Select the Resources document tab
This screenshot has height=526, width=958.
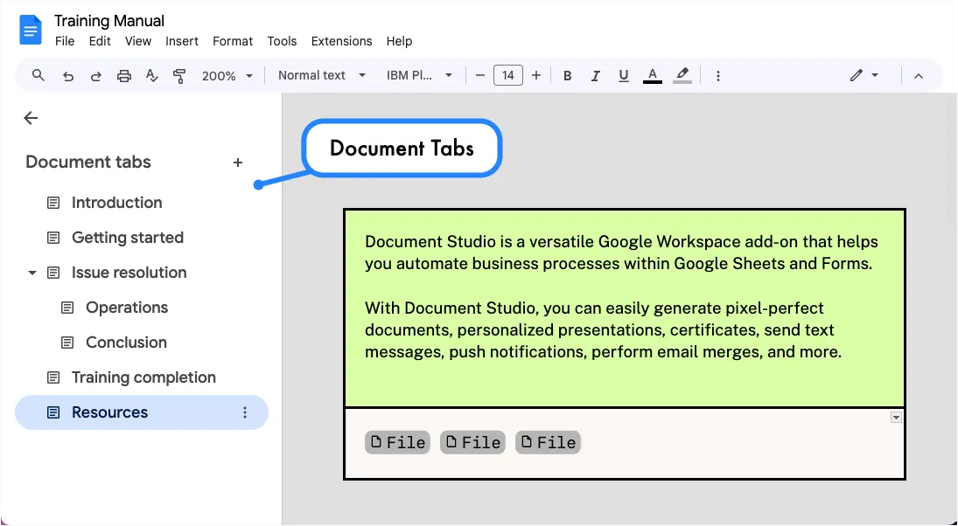[x=109, y=412]
